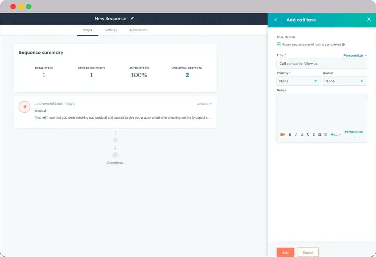
Task: Click the Add button to save the task
Action: click(x=285, y=252)
